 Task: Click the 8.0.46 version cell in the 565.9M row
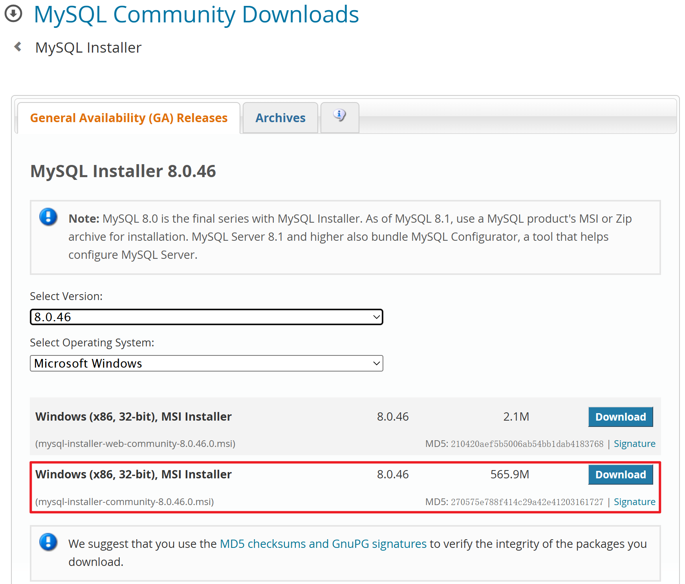[x=393, y=474]
